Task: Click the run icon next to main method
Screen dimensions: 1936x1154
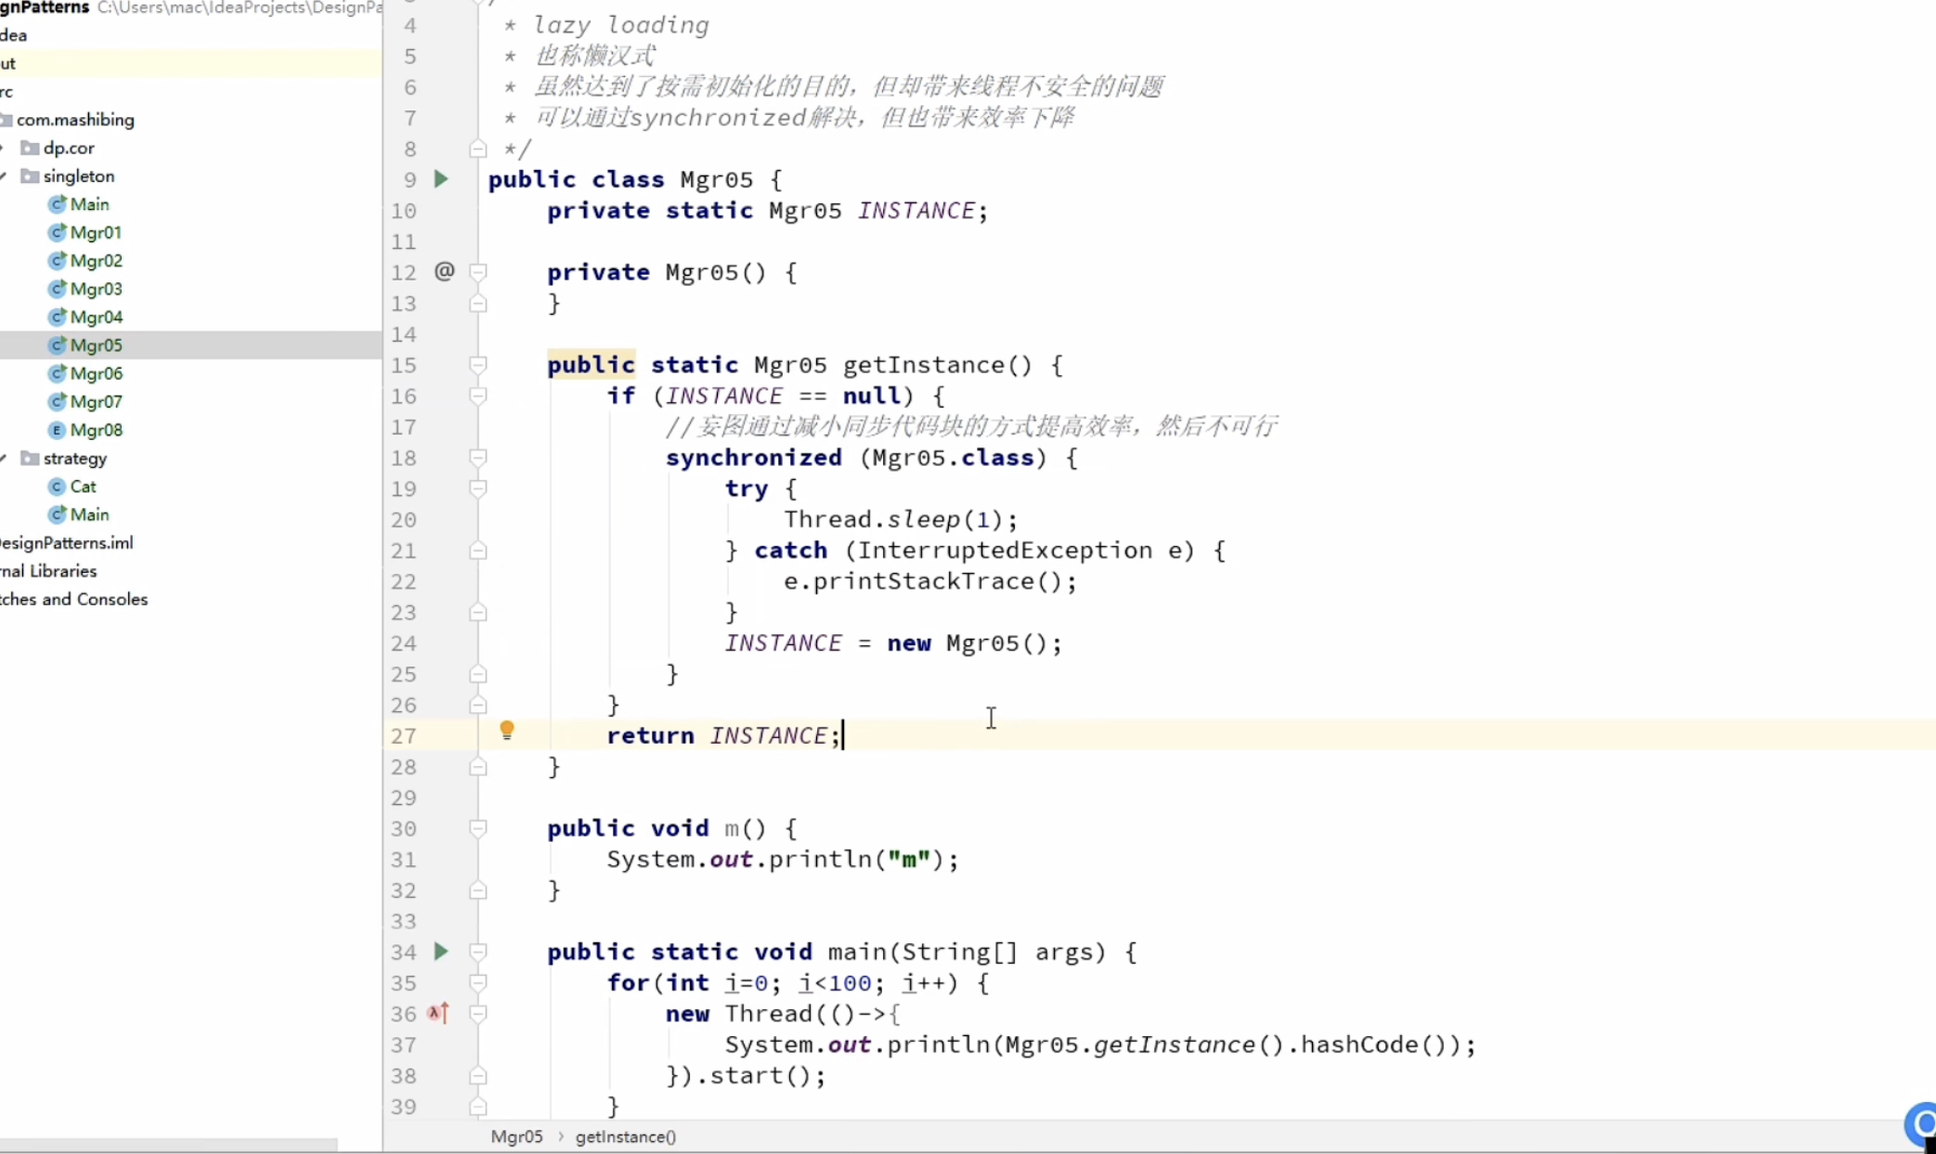Action: [x=442, y=952]
